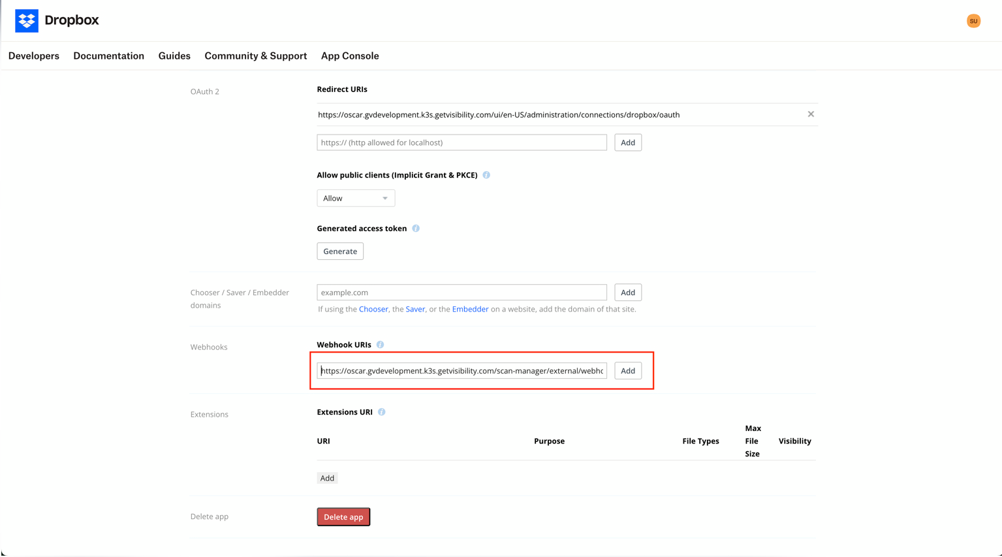Click the Dropbox logo icon
1002x557 pixels.
pos(27,21)
